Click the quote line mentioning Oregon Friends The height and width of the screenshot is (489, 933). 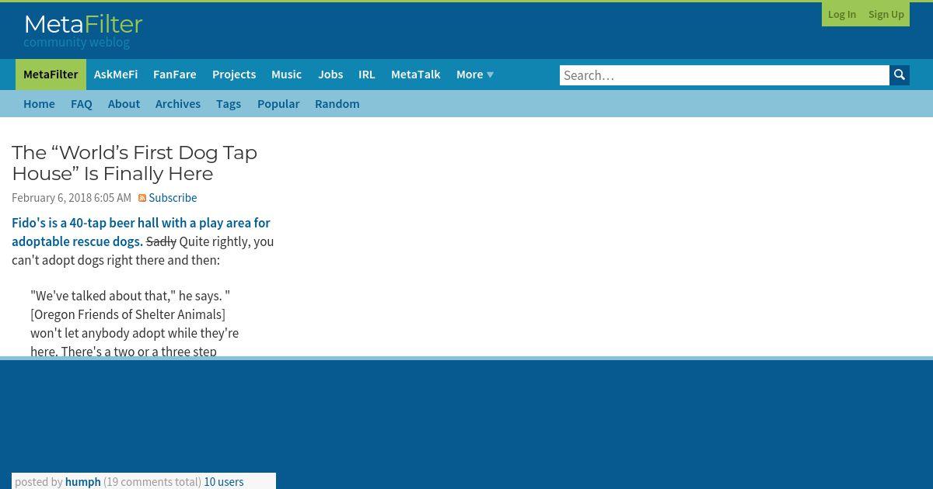point(128,314)
